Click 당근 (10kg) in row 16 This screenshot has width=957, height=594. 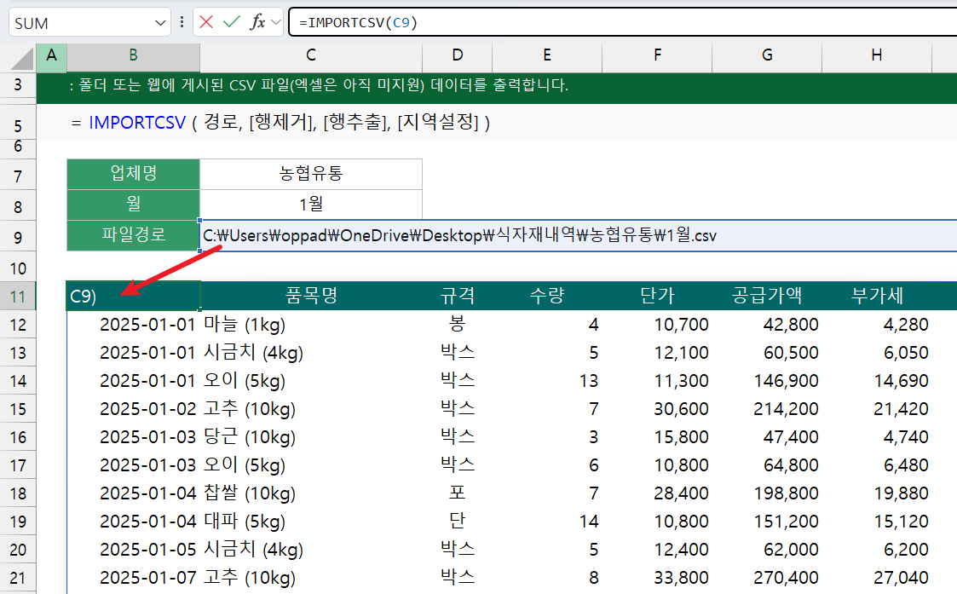click(x=249, y=437)
